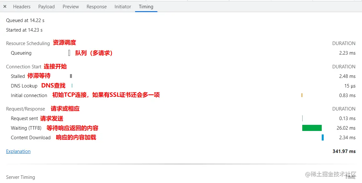Click the DURATION header beside Connection Start

[344, 67]
